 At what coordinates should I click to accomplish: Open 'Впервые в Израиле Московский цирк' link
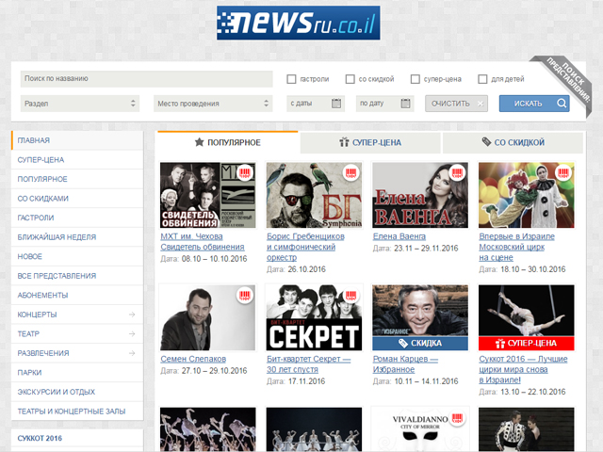(516, 247)
